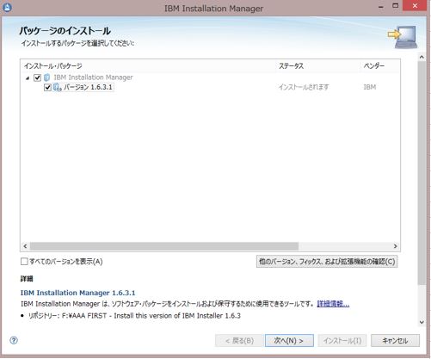Click the right arrow of horizontal scrollbar
The image size is (431, 359).
click(395, 246)
